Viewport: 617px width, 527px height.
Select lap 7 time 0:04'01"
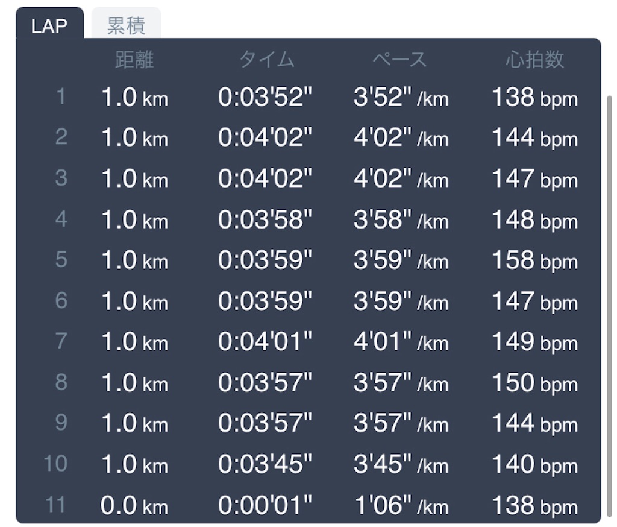(265, 341)
